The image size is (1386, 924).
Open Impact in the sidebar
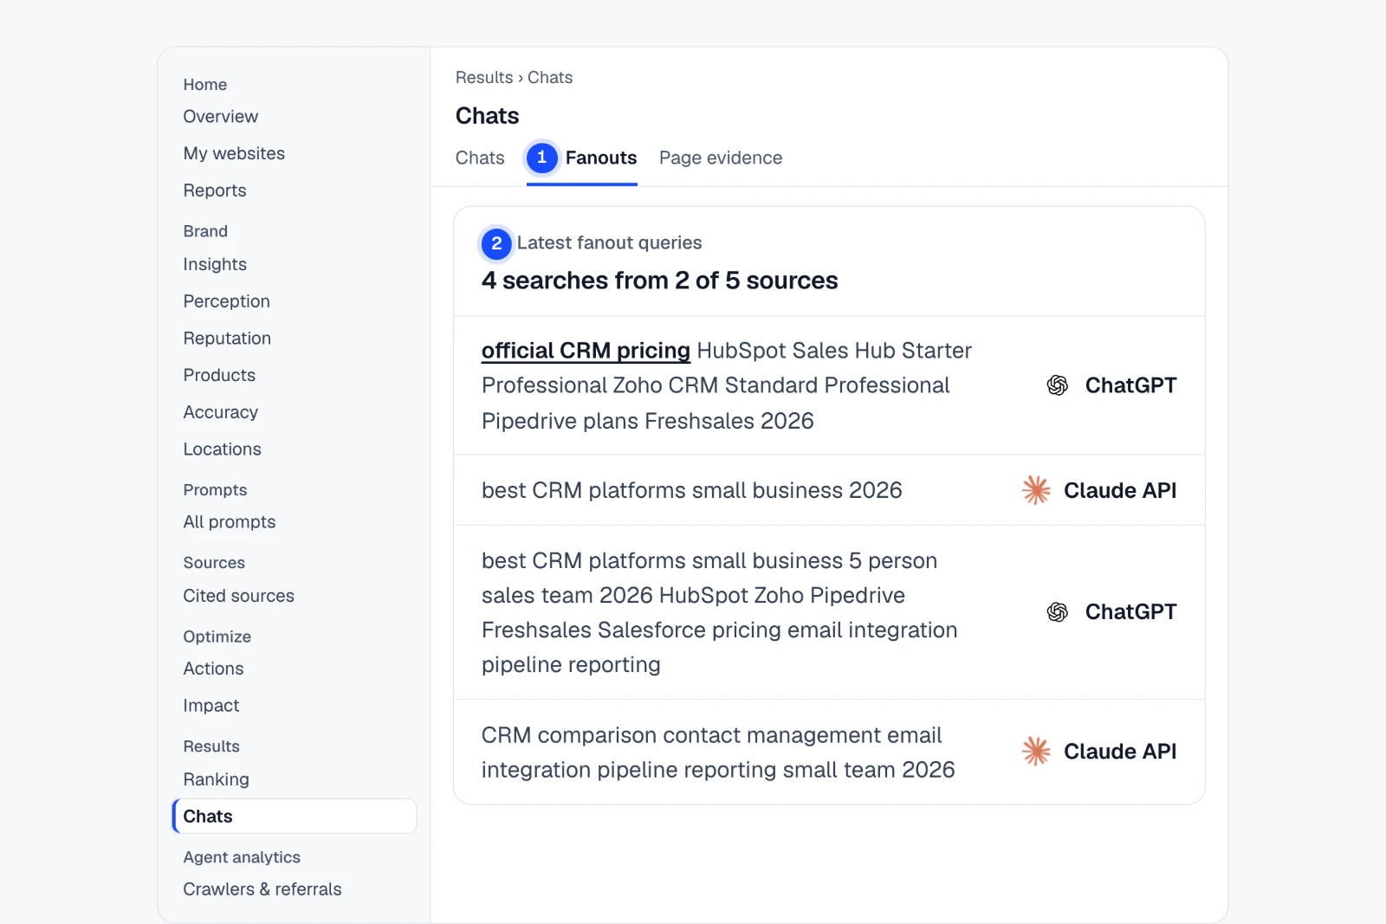coord(210,706)
